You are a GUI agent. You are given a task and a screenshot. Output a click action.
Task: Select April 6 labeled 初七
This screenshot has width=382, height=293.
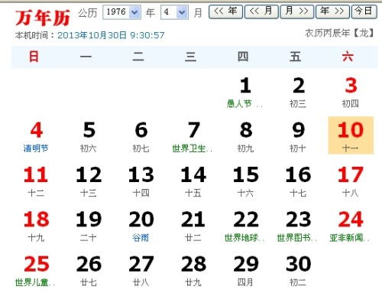141,137
